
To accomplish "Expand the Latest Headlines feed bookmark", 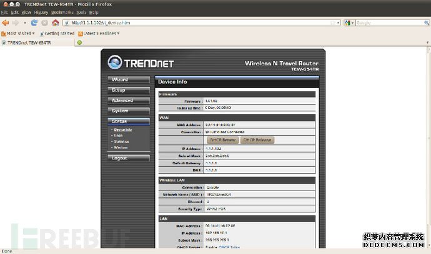I will pos(99,34).
